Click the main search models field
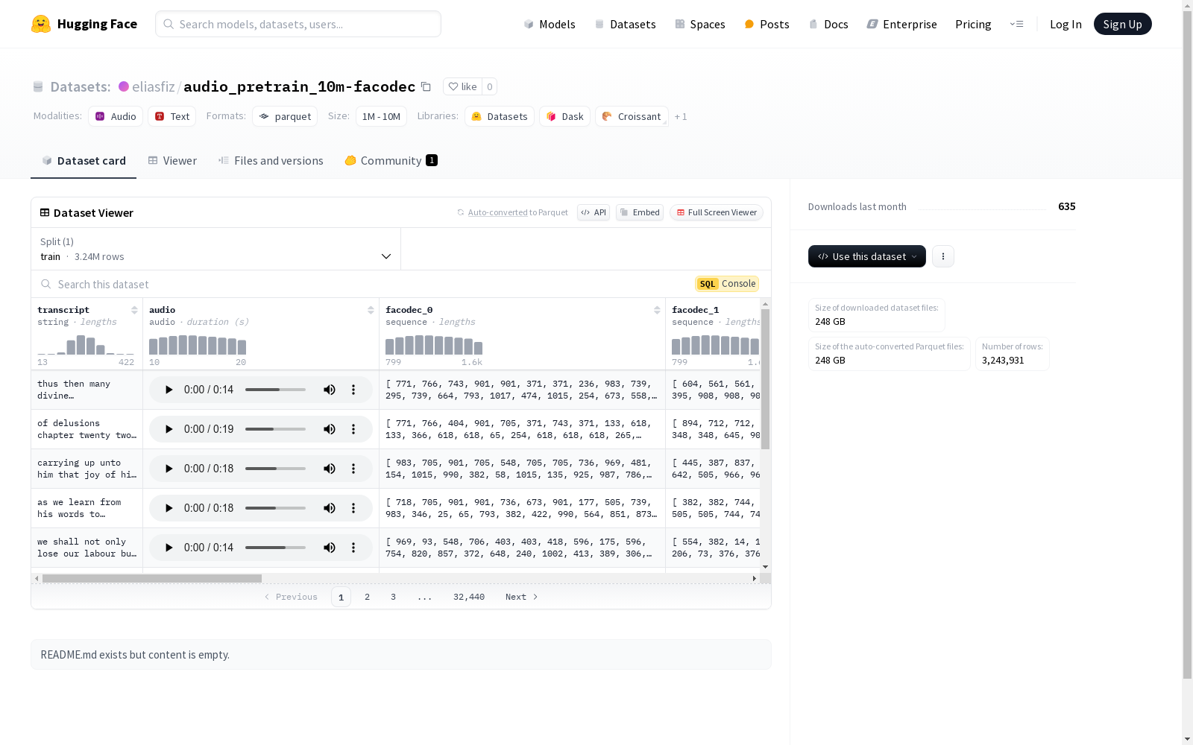The height and width of the screenshot is (745, 1193). click(298, 24)
